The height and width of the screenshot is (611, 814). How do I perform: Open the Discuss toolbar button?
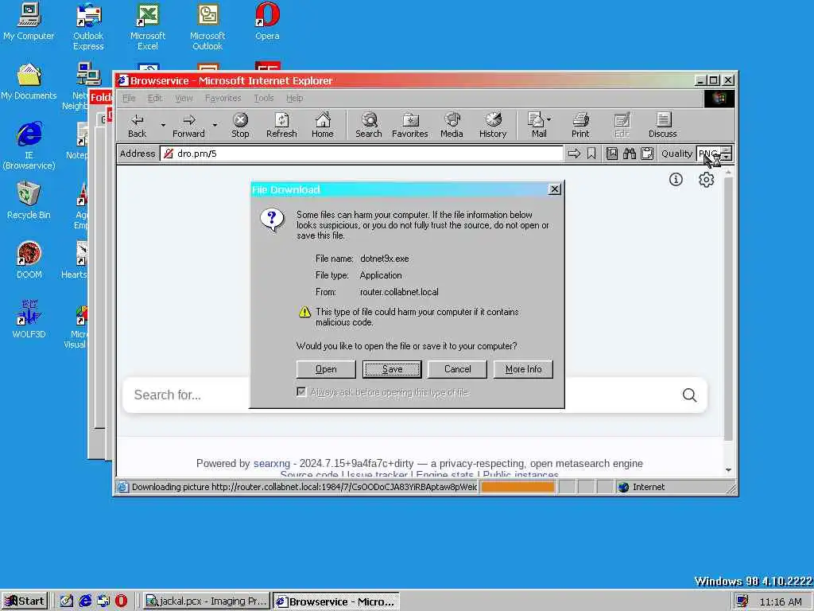coord(663,125)
